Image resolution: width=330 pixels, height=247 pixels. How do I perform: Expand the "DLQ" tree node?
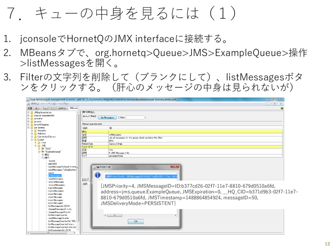[39, 149]
